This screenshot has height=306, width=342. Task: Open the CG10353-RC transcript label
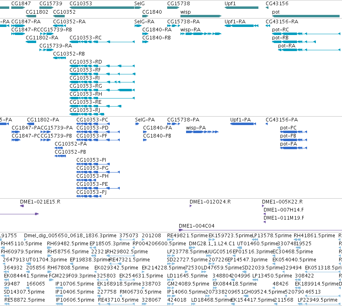click(86, 38)
